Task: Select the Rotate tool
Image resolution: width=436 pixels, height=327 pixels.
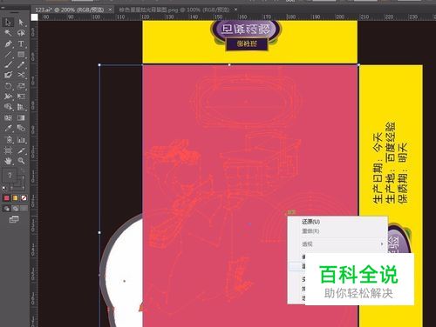Action: (x=8, y=86)
